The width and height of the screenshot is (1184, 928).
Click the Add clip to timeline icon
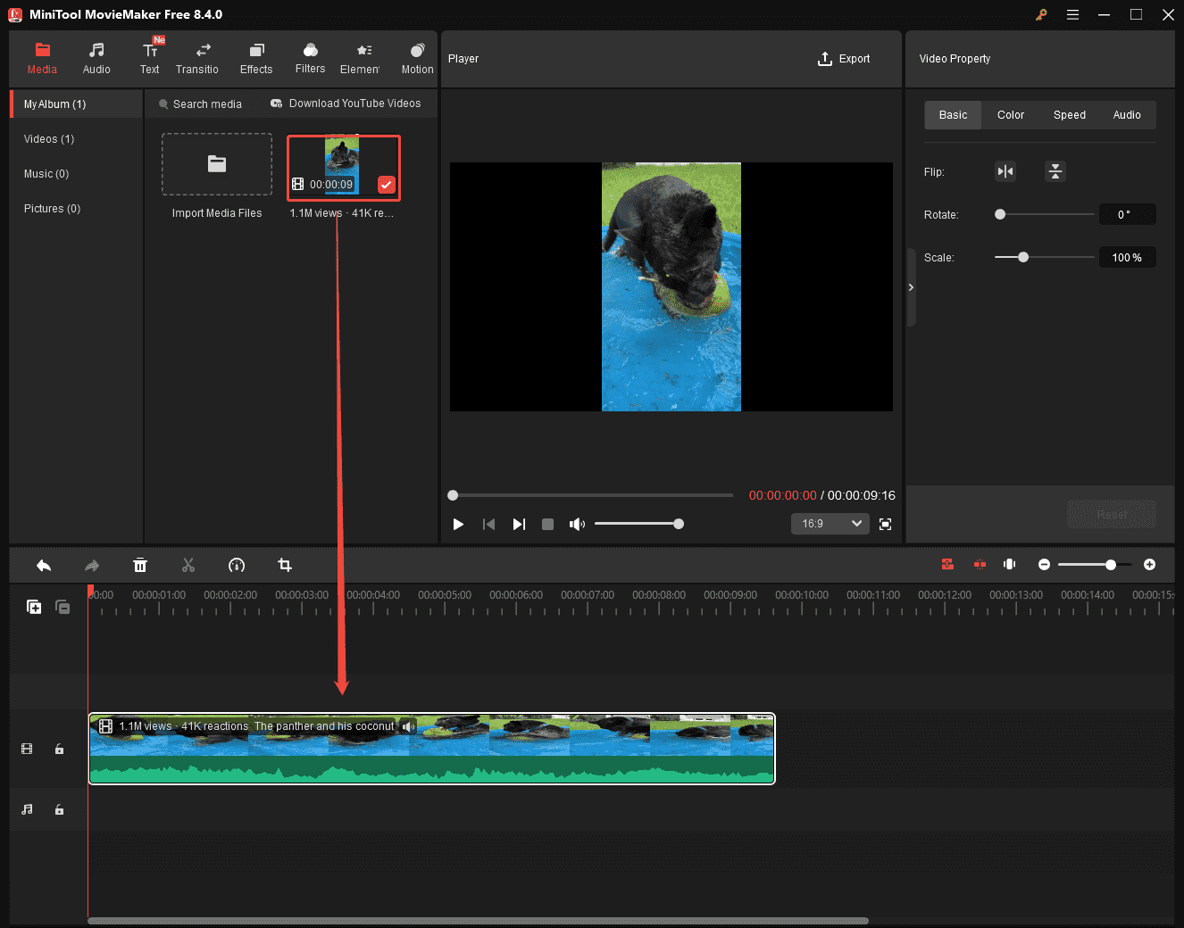coord(34,607)
